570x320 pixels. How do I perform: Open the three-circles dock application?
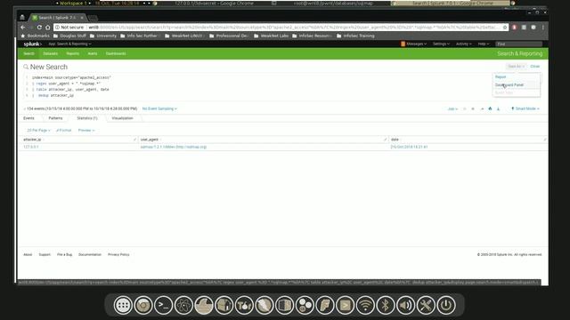point(305,305)
